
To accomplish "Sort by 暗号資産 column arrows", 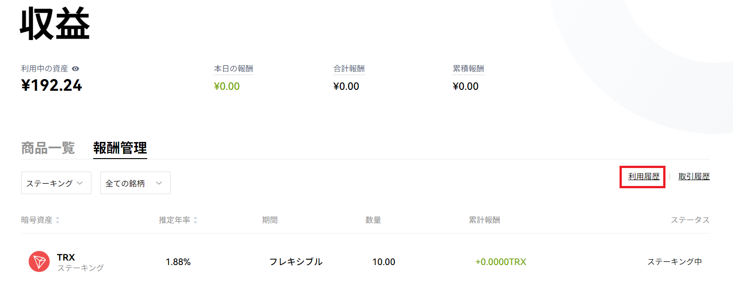I will [x=58, y=220].
